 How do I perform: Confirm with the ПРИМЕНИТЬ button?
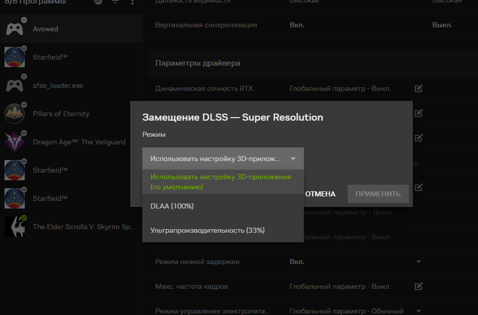click(x=378, y=194)
